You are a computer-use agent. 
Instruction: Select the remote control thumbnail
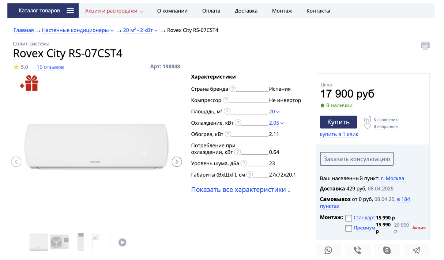pos(80,242)
